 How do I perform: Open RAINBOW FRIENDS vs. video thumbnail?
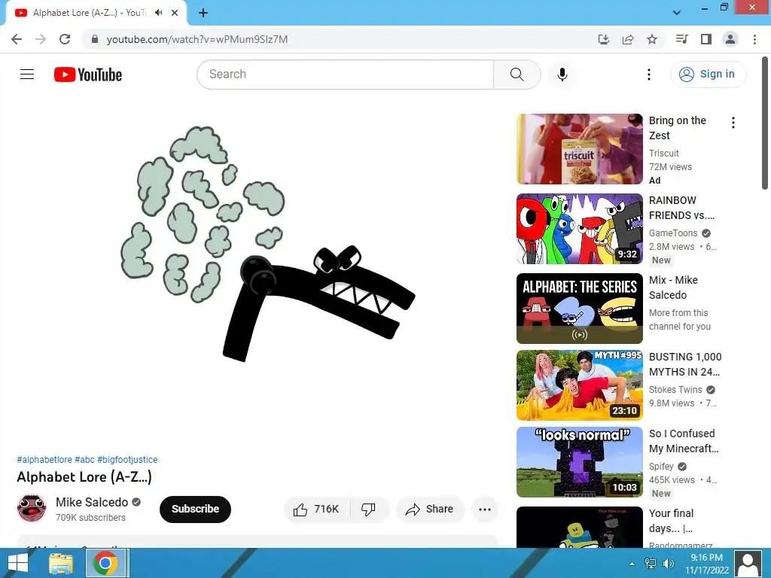(x=579, y=229)
